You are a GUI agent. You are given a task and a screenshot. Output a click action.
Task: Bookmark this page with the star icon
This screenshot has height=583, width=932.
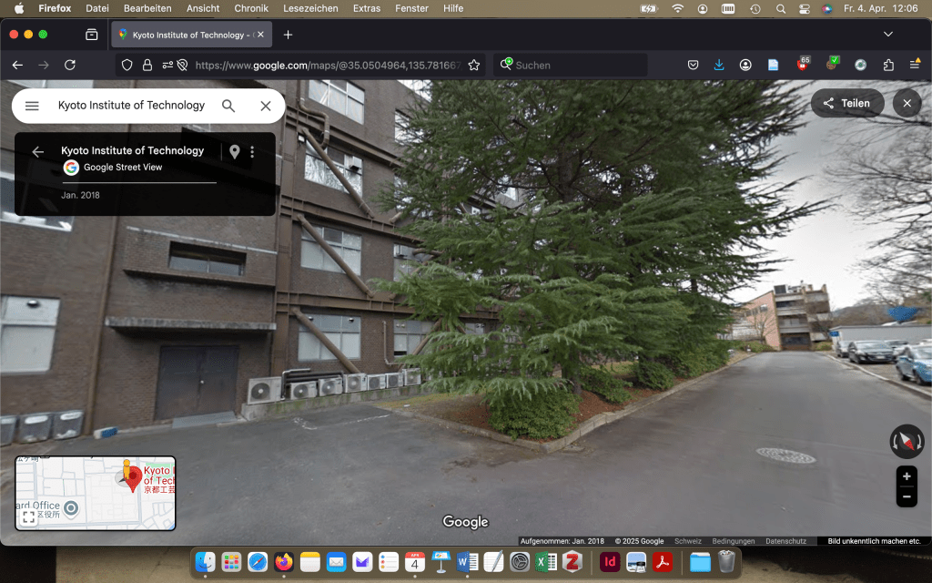474,66
